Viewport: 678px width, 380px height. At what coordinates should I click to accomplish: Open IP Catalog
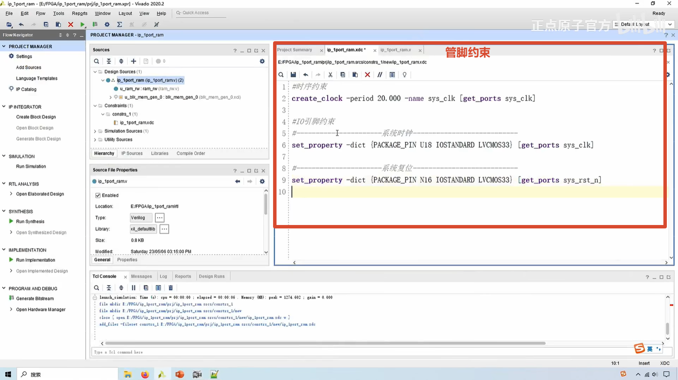(26, 89)
